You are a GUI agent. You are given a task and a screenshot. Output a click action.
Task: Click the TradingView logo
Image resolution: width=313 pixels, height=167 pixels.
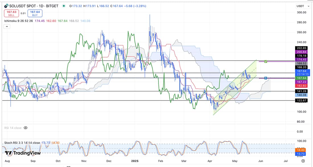23,153
